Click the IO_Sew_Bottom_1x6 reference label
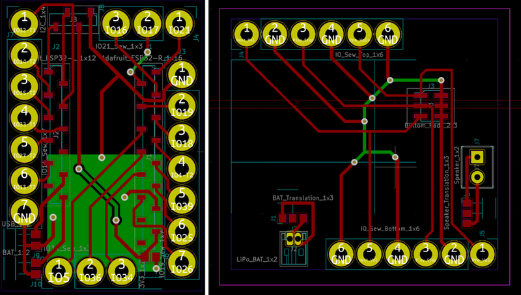Viewport: 521px width, 295px height. tap(389, 229)
